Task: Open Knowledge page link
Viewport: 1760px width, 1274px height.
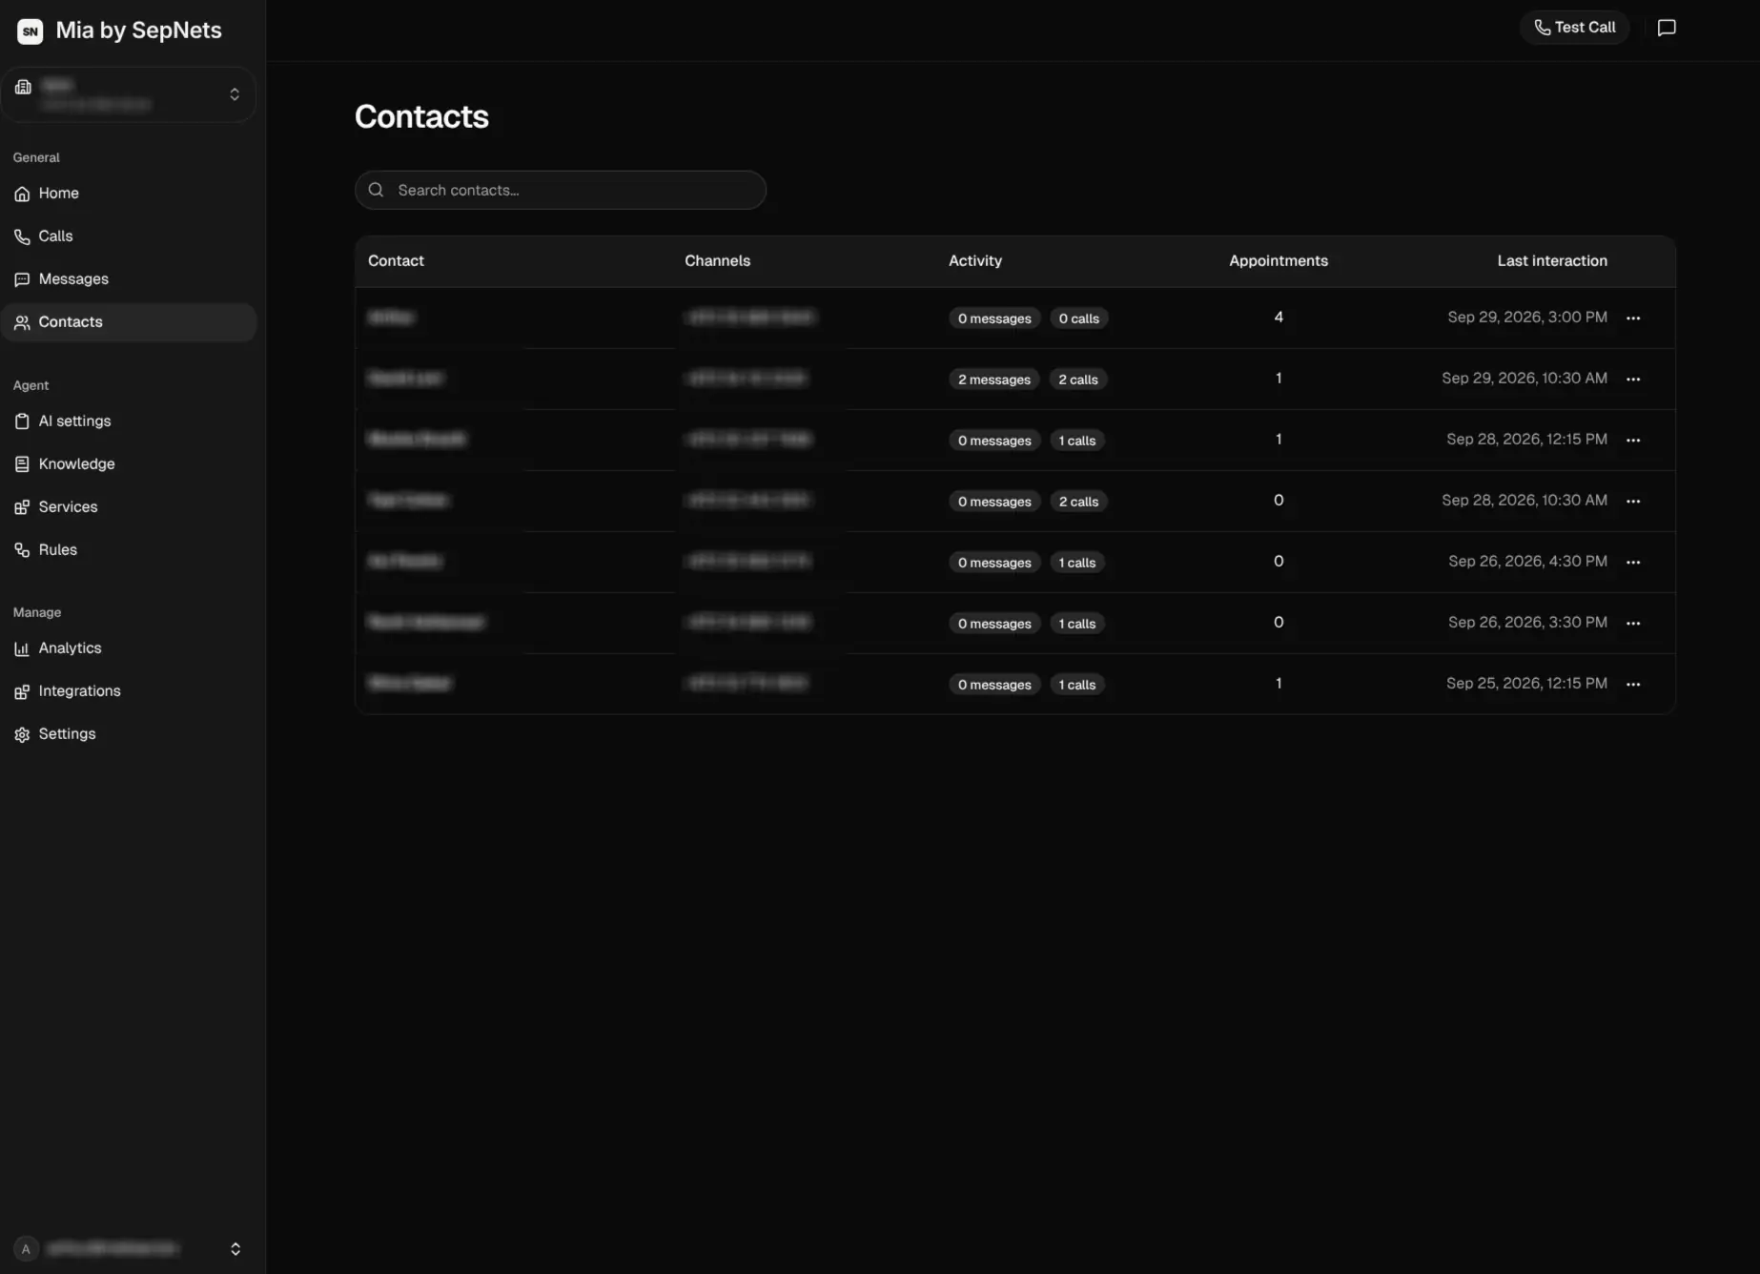Action: (x=129, y=464)
